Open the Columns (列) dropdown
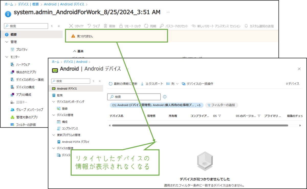This screenshot has height=189, width=307. click(172, 84)
